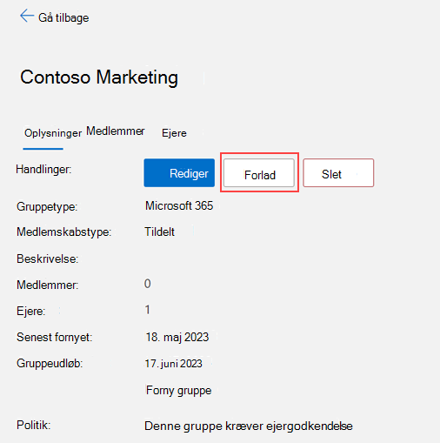Leave the group with Forlad button

(259, 173)
